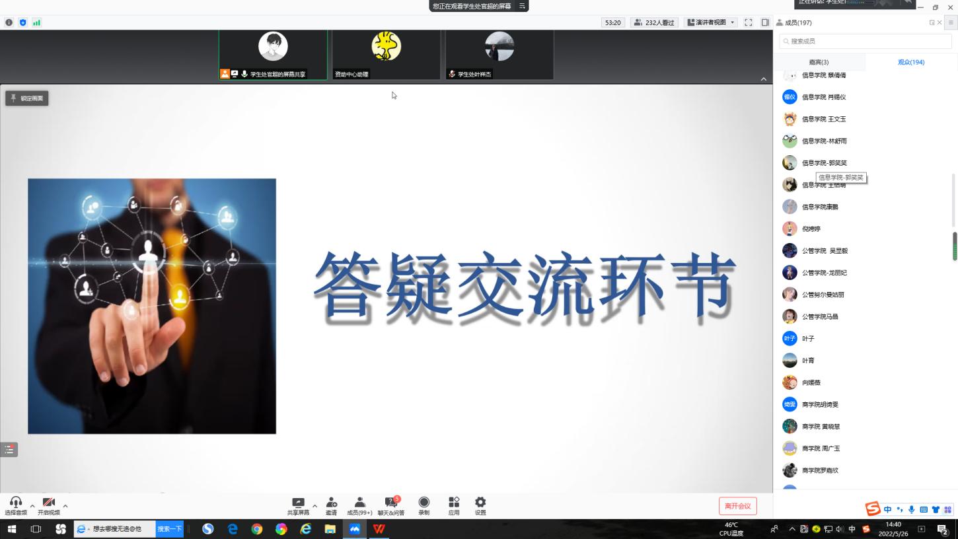Screen dimensions: 958x539
Task: Click the 共享屏幕 share screen button
Action: pyautogui.click(x=298, y=505)
